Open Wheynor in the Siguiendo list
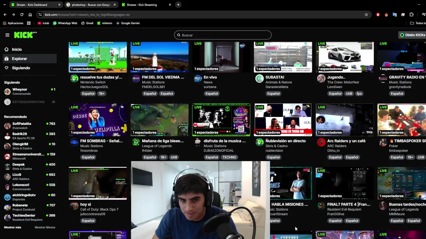Screen dimensions: 426x239 30,91
